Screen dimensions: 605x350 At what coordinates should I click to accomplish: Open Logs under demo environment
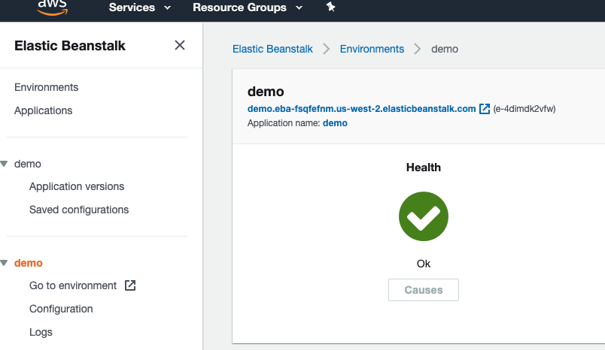41,332
